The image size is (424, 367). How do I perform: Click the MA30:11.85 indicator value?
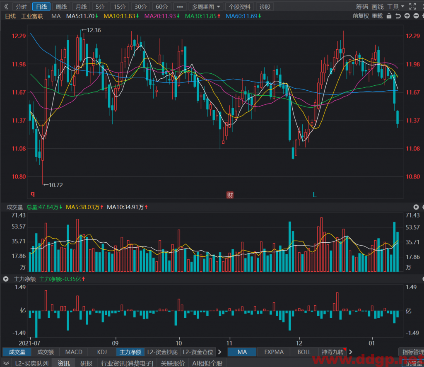tap(202, 16)
